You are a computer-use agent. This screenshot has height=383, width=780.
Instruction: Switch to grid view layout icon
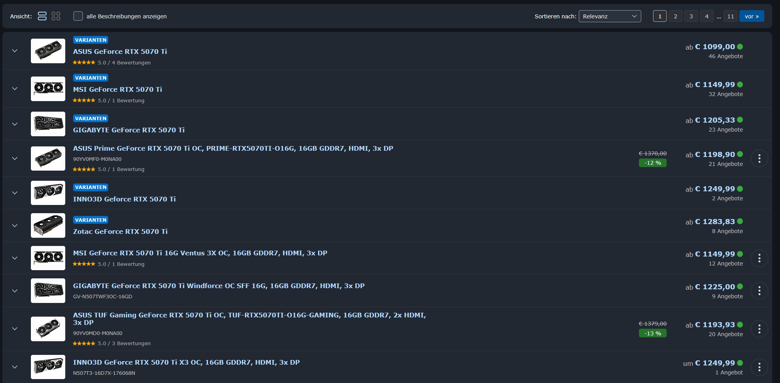(56, 16)
